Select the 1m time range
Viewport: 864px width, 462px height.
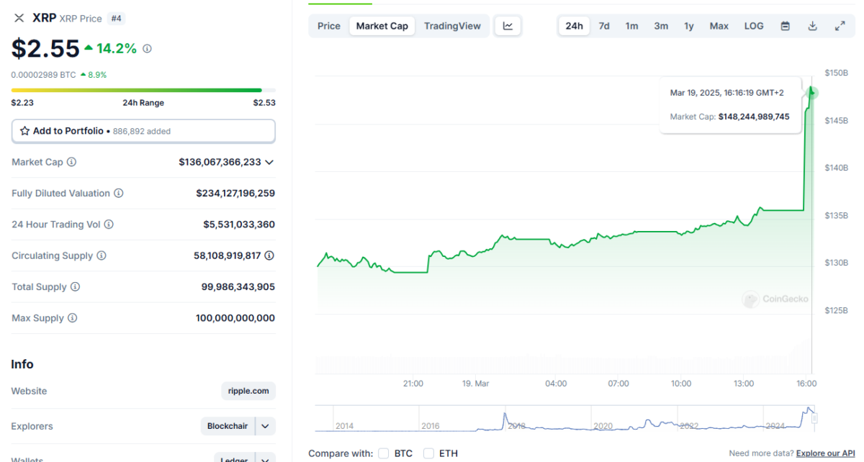point(631,26)
